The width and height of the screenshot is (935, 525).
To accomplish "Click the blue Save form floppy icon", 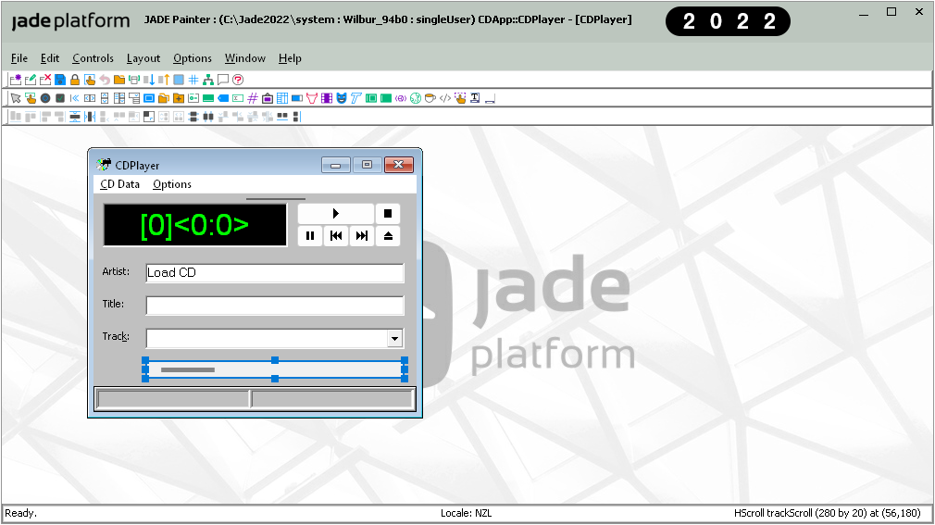I will (60, 80).
